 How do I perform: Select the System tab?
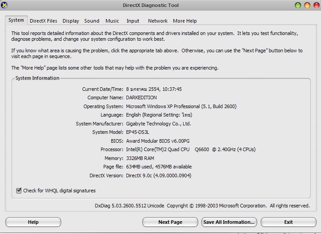pos(16,20)
